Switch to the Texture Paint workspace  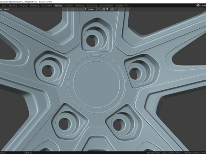tap(47, 6)
